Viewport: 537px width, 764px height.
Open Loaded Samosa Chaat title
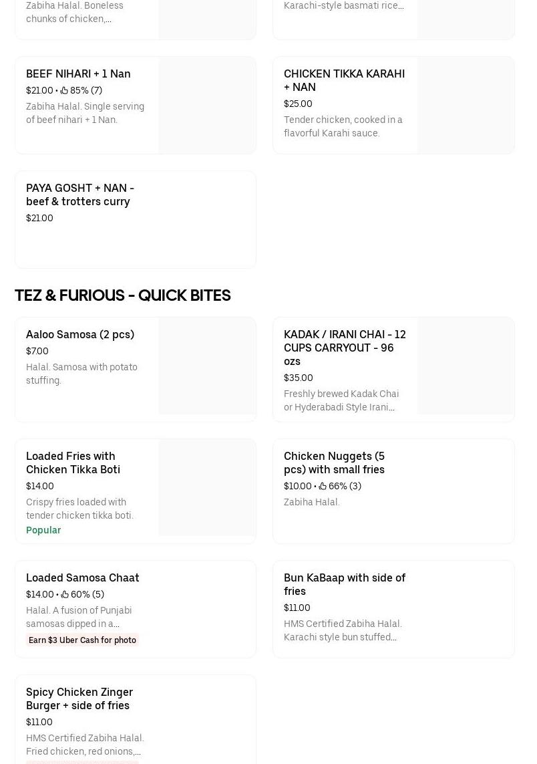pos(83,578)
